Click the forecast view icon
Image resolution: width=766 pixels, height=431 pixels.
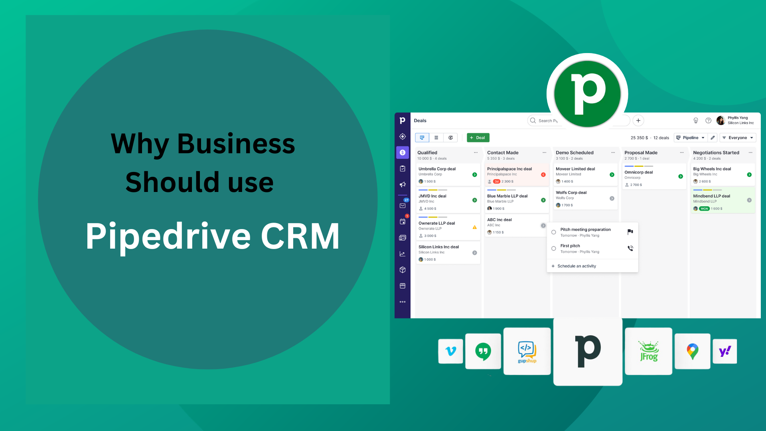(x=451, y=137)
